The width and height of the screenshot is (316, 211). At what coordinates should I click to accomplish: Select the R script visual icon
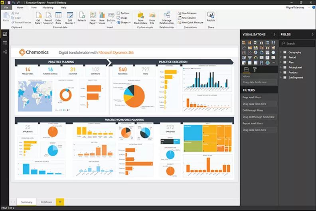(x=261, y=63)
